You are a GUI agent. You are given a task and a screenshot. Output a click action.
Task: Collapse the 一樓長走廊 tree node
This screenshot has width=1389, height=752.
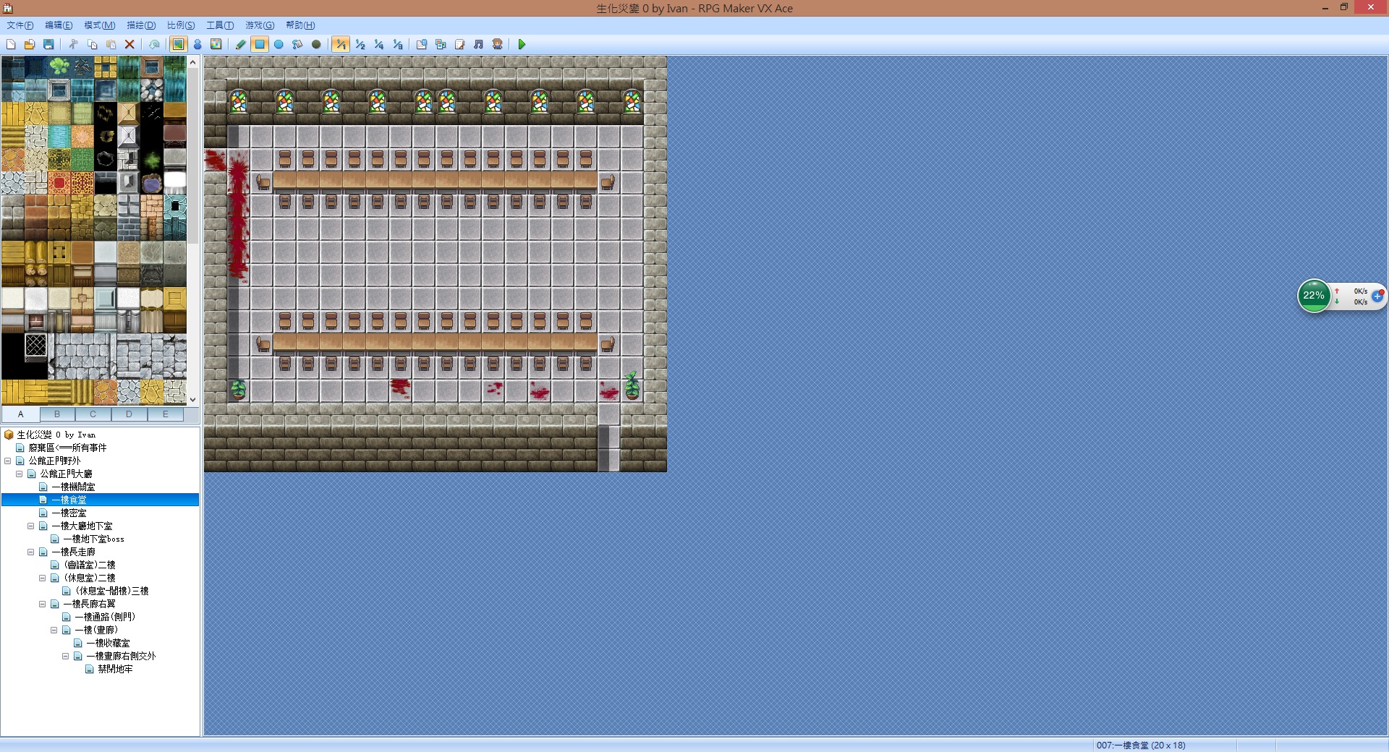coord(31,552)
